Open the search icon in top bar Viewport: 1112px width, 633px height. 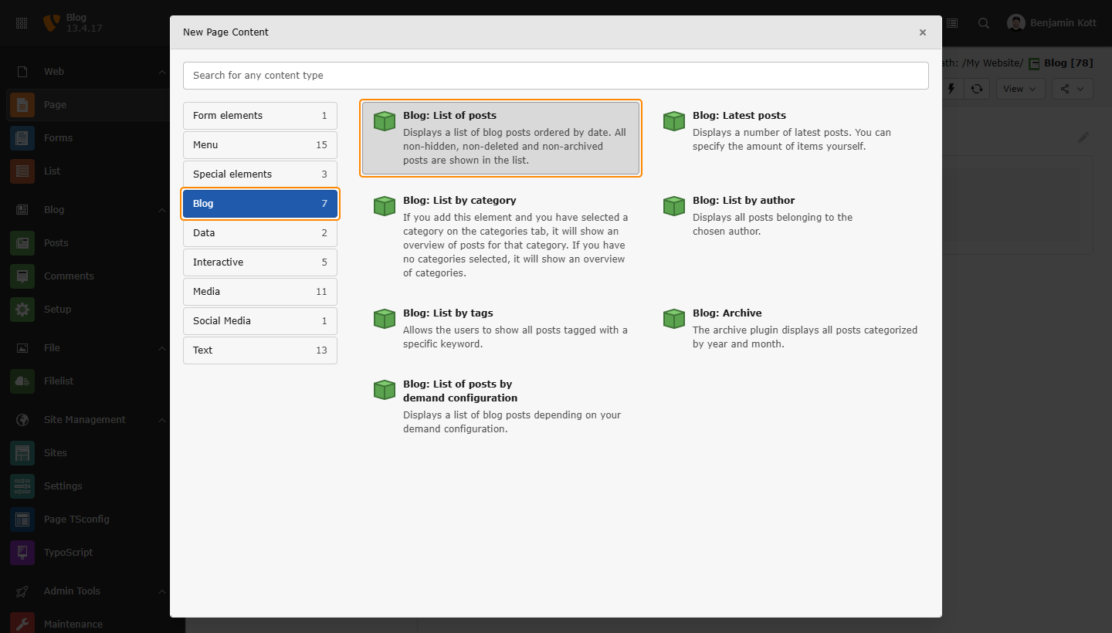(983, 23)
